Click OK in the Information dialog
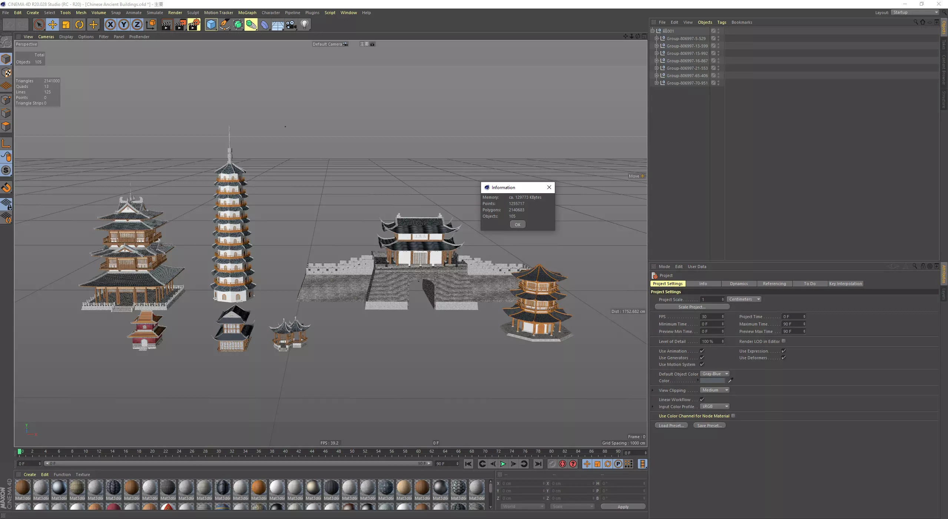Screen dimensions: 948x519 coord(517,224)
